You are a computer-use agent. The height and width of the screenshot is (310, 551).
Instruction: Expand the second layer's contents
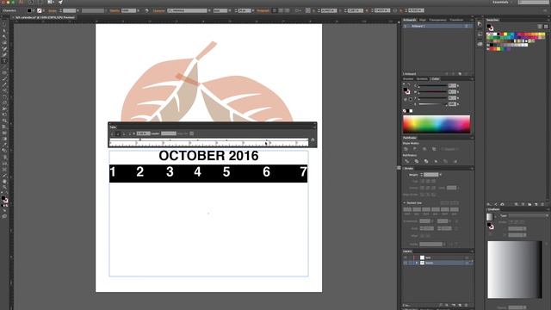(417, 263)
